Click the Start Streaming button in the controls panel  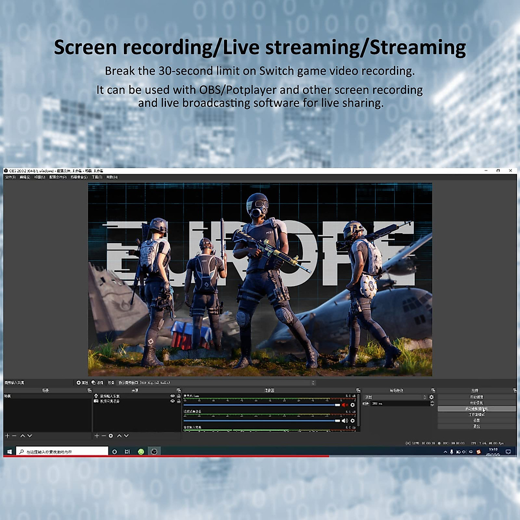click(x=477, y=397)
